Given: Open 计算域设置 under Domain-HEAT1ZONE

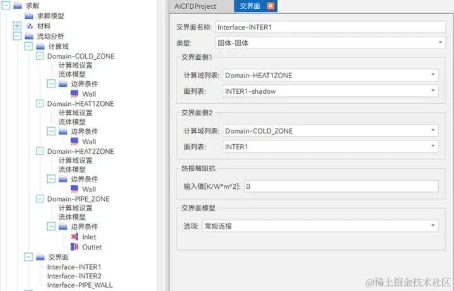Looking at the screenshot, I should pos(75,113).
